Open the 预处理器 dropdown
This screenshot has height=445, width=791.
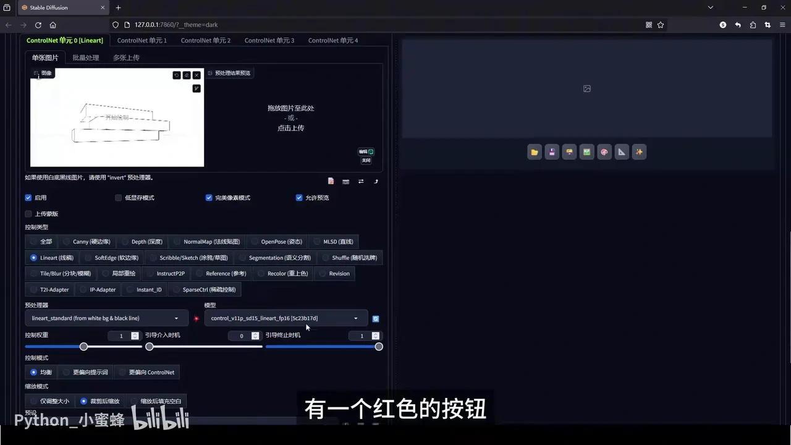click(x=105, y=318)
